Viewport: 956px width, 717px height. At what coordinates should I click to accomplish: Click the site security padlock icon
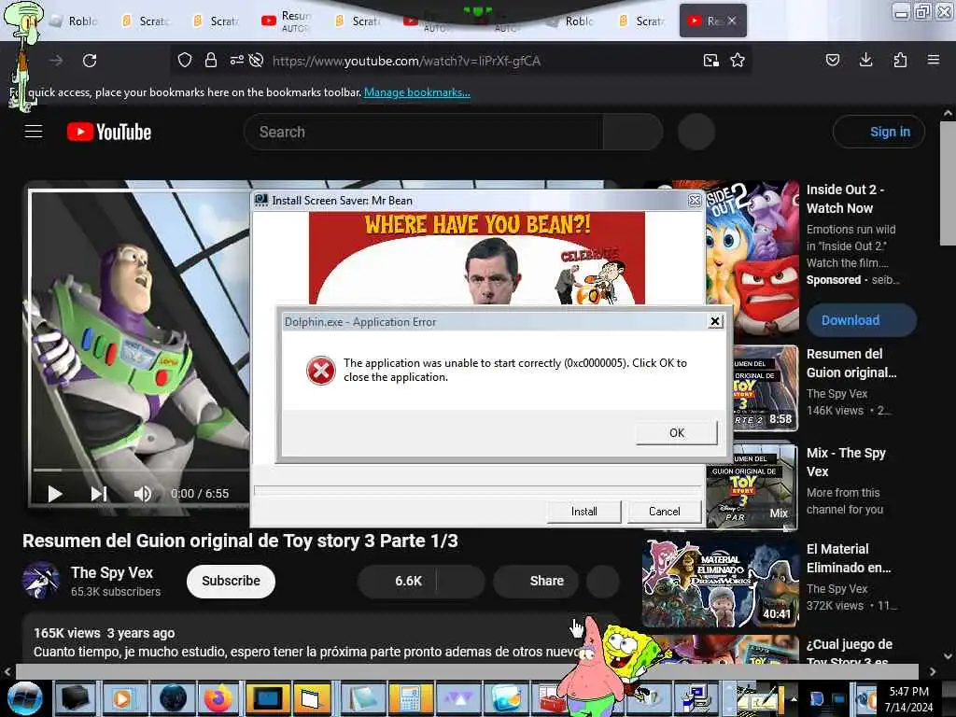coord(211,60)
